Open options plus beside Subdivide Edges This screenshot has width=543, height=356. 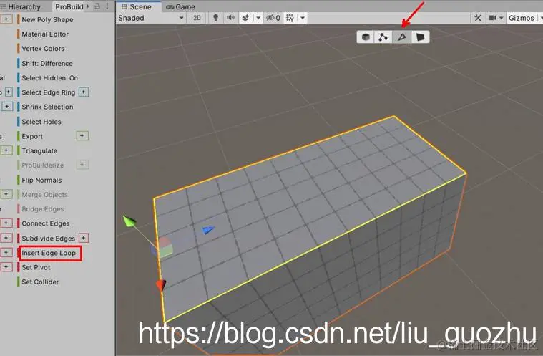coord(84,238)
